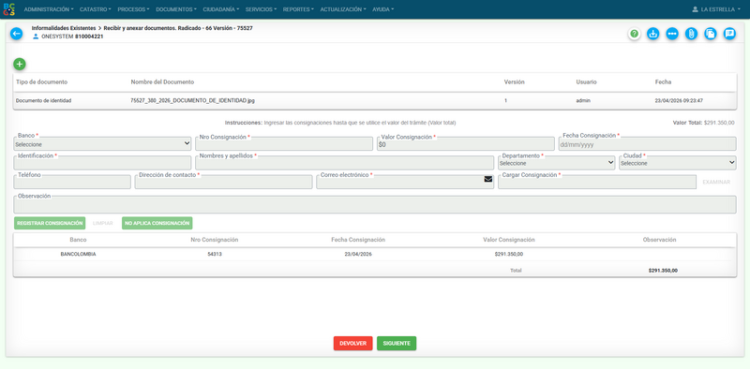Focus the Teléfono field
The width and height of the screenshot is (750, 369).
click(x=72, y=182)
